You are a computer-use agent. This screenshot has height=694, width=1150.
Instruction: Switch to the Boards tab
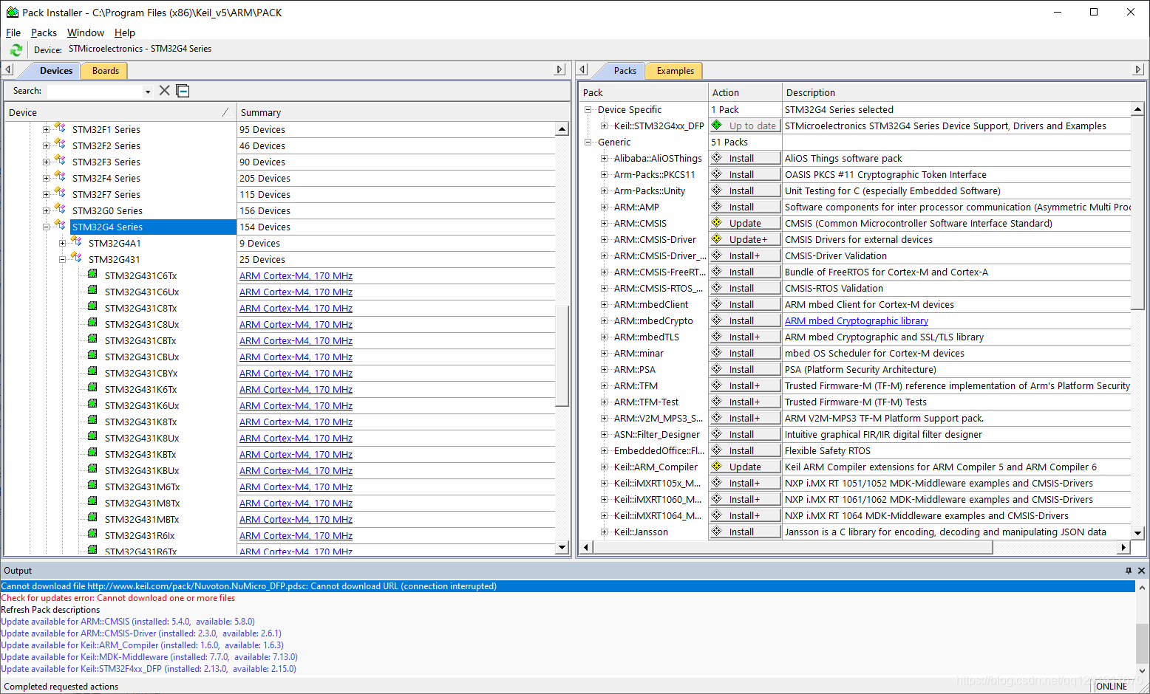pos(106,71)
